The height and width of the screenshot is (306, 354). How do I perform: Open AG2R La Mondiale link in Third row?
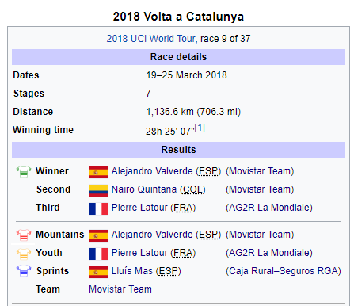[269, 208]
